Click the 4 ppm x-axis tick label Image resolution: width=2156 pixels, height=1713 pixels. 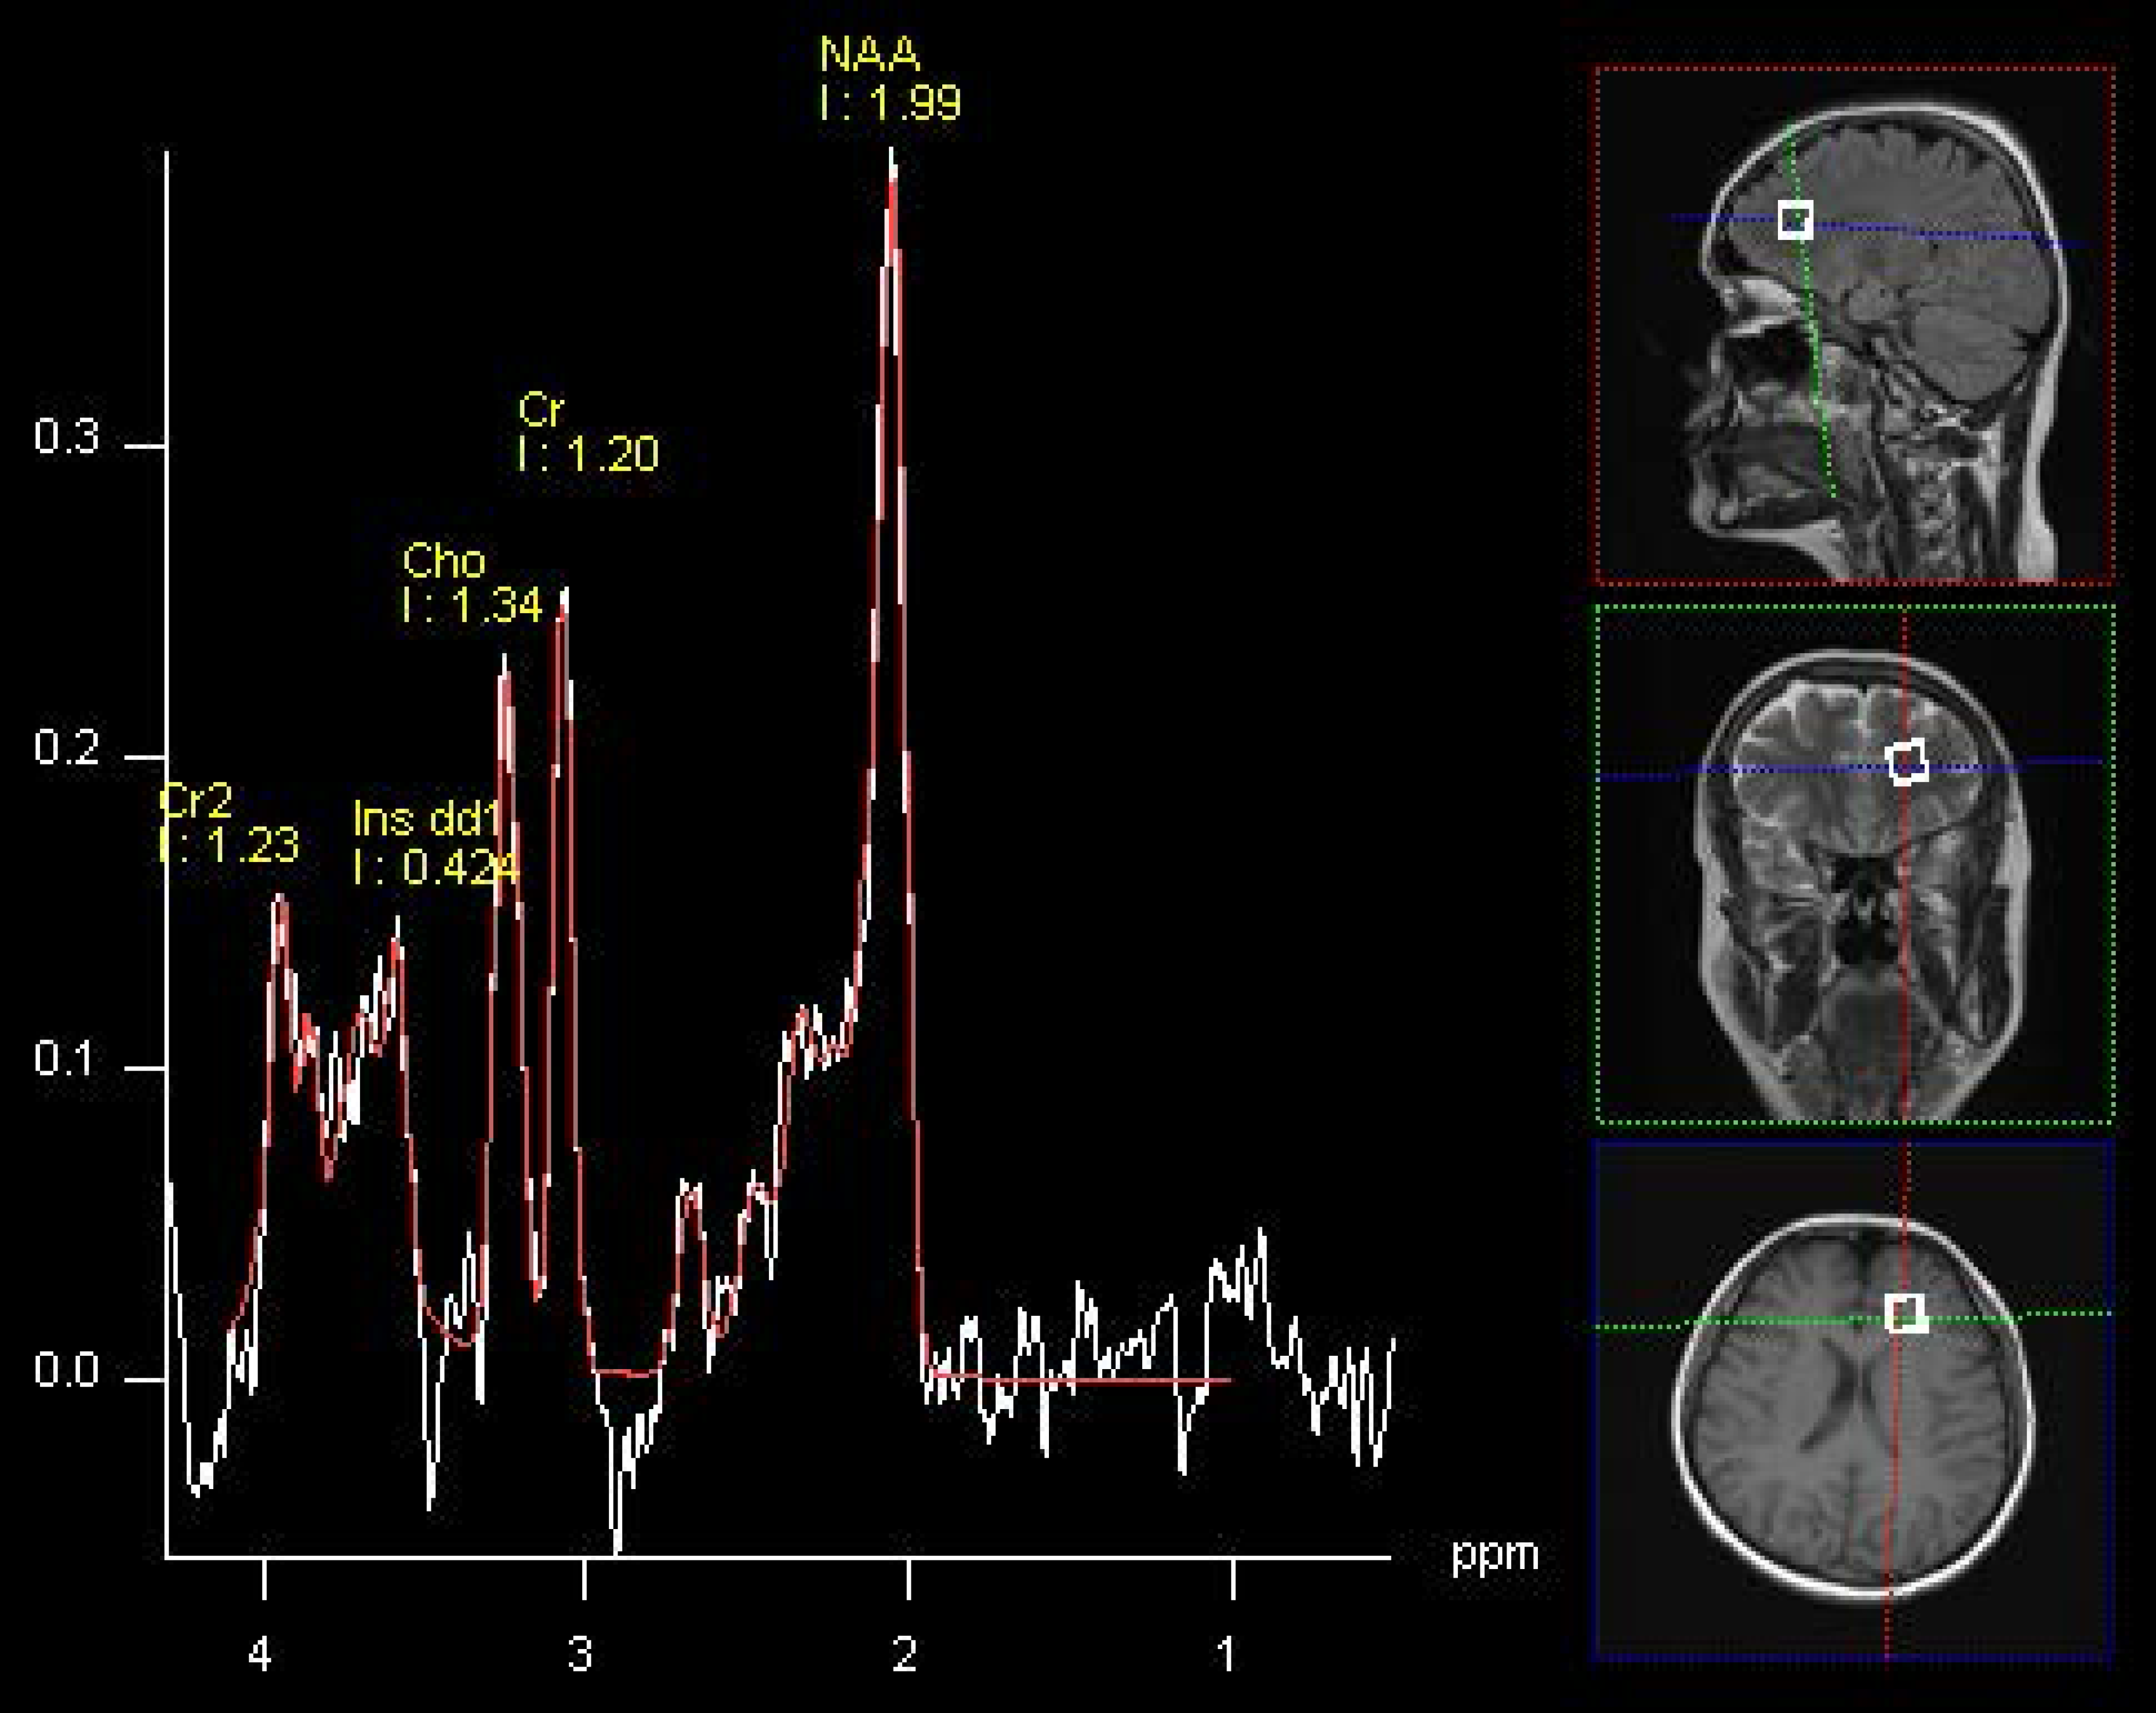[x=260, y=1654]
